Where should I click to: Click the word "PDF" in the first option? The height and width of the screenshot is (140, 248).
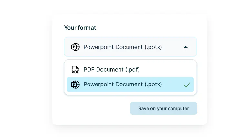point(90,70)
